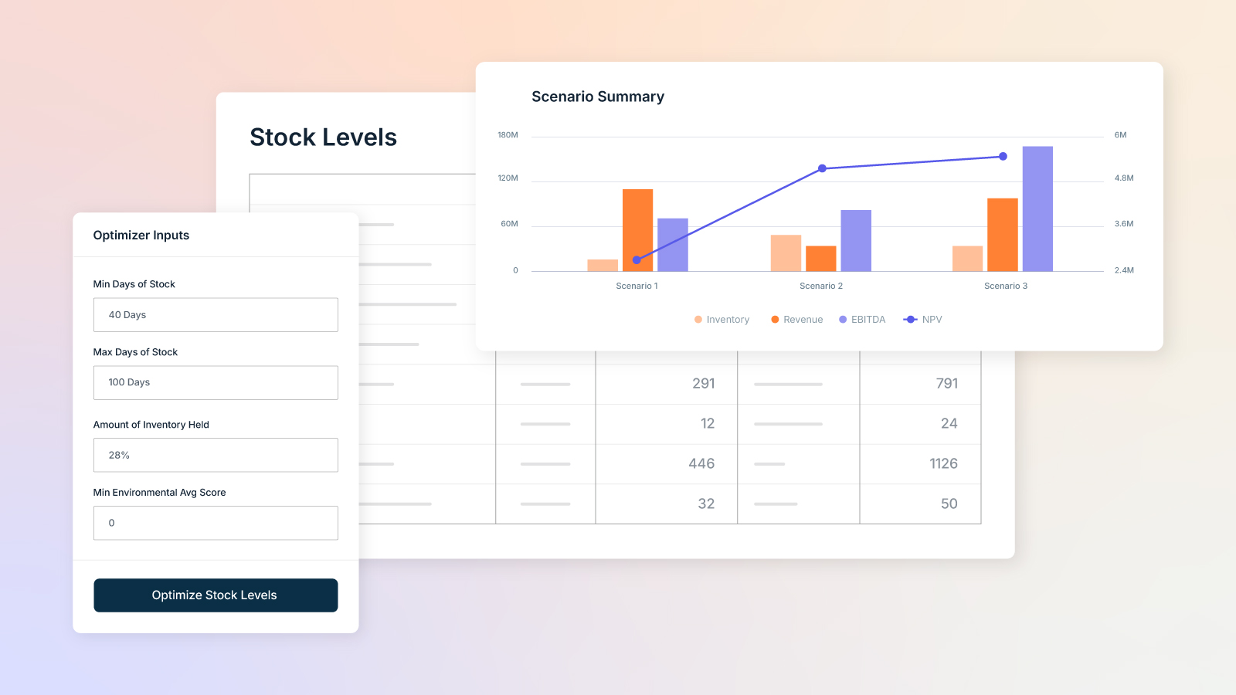Click the Amount of Inventory Held field

(x=216, y=456)
